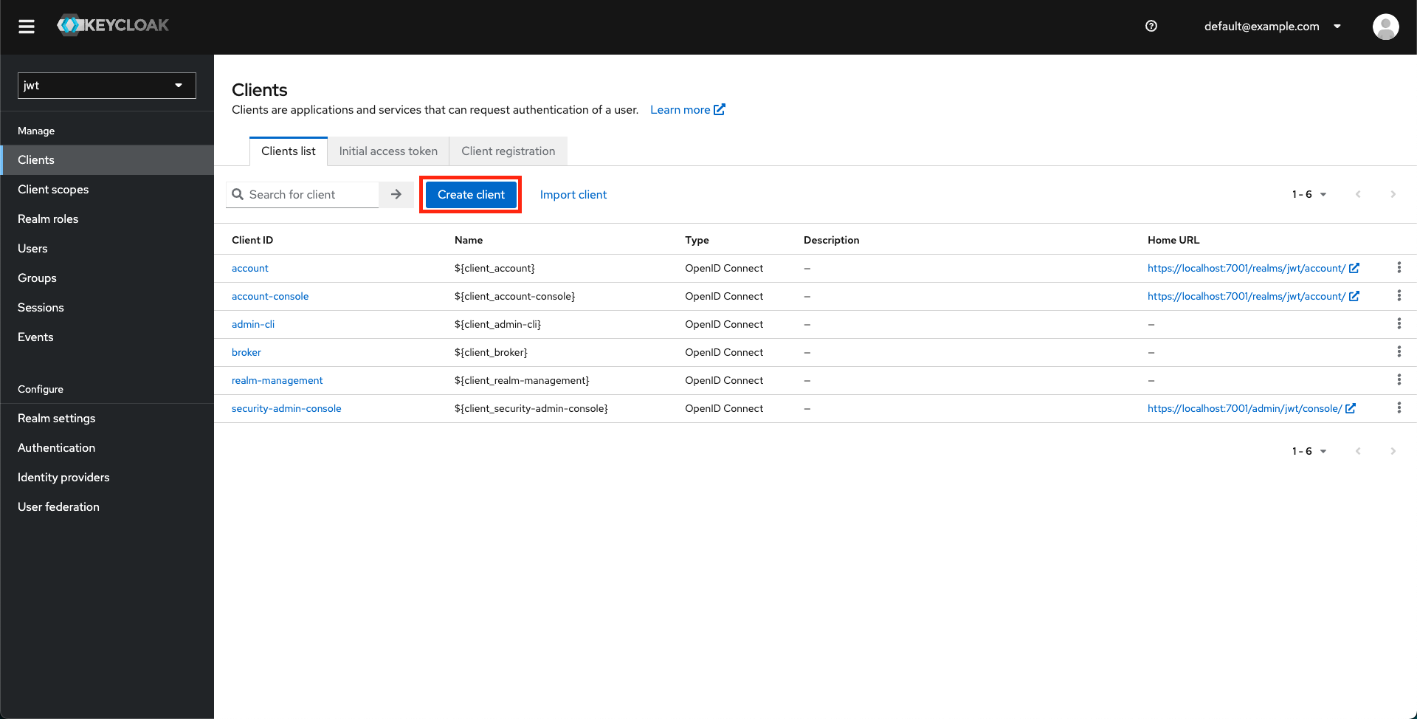Open kebab menu on account client row
1417x719 pixels.
[x=1399, y=267]
